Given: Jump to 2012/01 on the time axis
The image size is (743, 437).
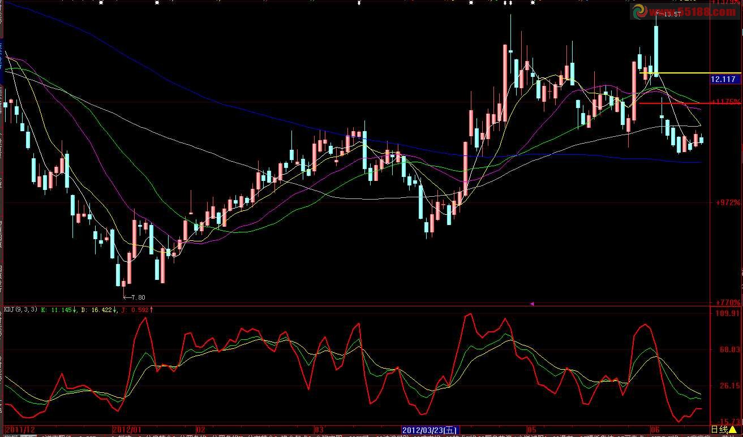Looking at the screenshot, I should (127, 430).
